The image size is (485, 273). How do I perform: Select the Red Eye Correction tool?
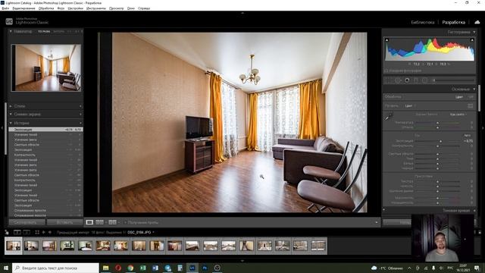(407, 80)
